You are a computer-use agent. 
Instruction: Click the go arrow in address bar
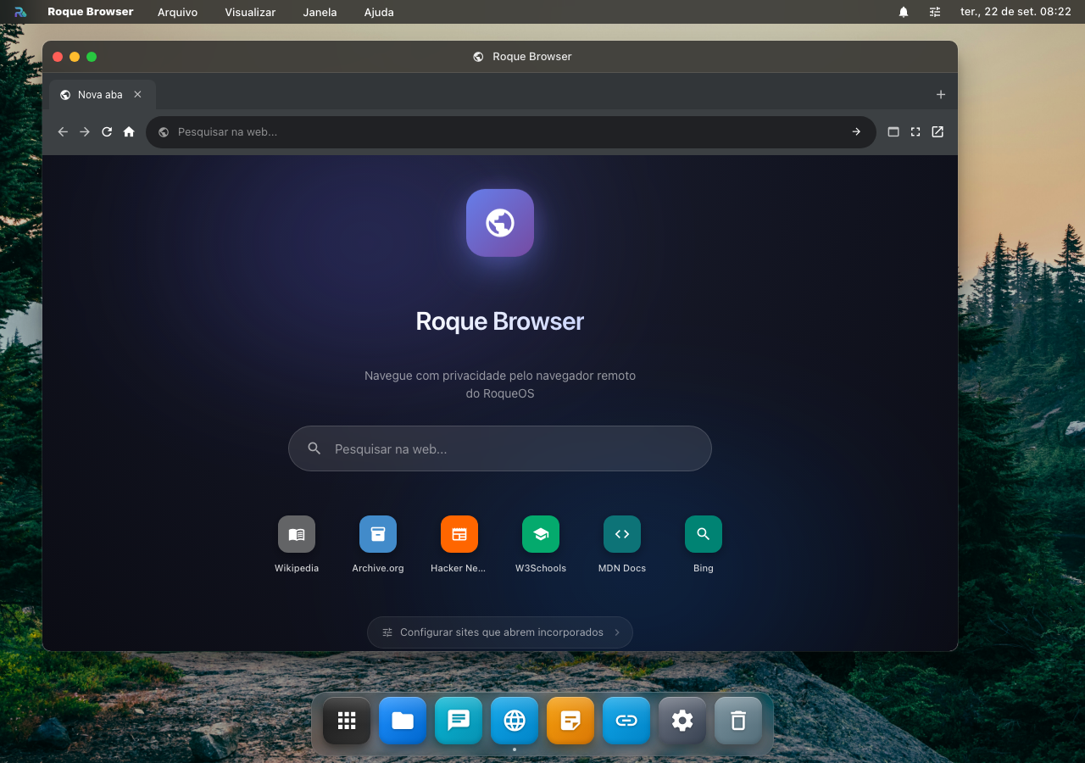(856, 131)
